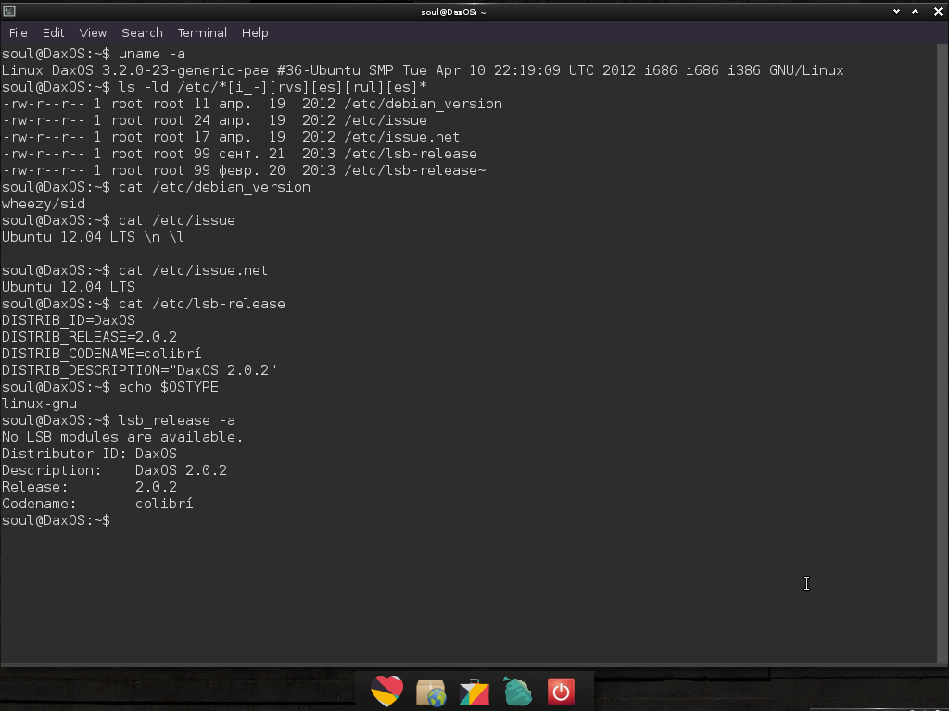Click the '/etc/lsb-release~' backup file row
Viewport: 949px width, 711px height.
pyautogui.click(x=244, y=170)
